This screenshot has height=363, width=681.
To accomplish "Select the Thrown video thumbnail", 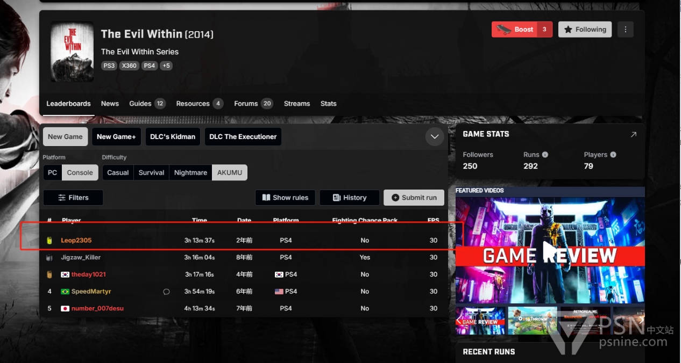I will [533, 321].
